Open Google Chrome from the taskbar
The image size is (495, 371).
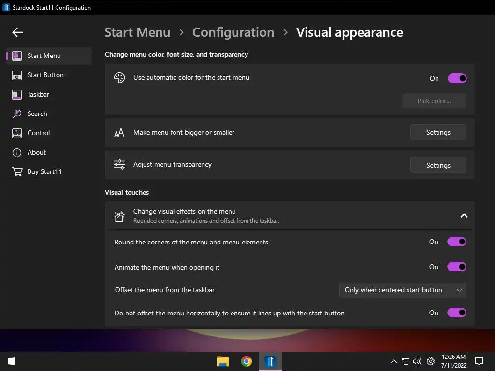tap(246, 361)
